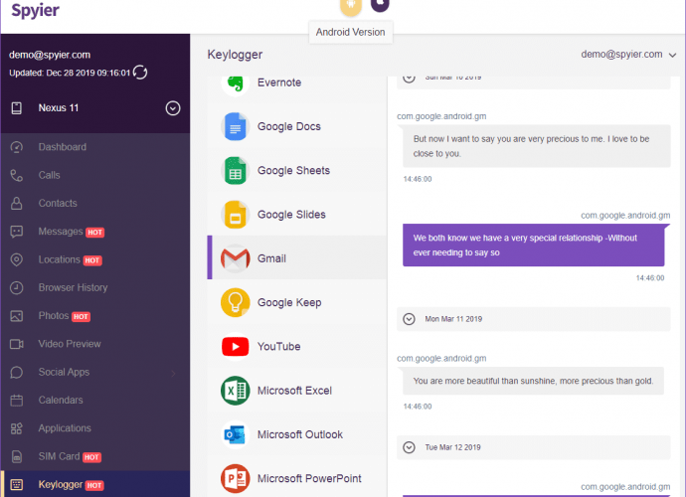Click the 'more beautiful than sunshine' message
This screenshot has width=686, height=497.
pos(533,381)
